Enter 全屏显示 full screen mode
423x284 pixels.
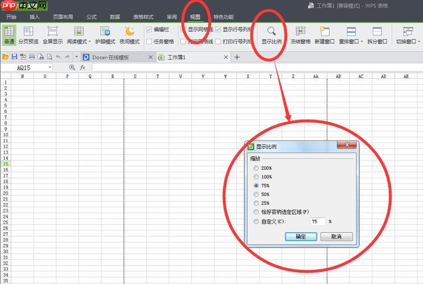click(52, 35)
